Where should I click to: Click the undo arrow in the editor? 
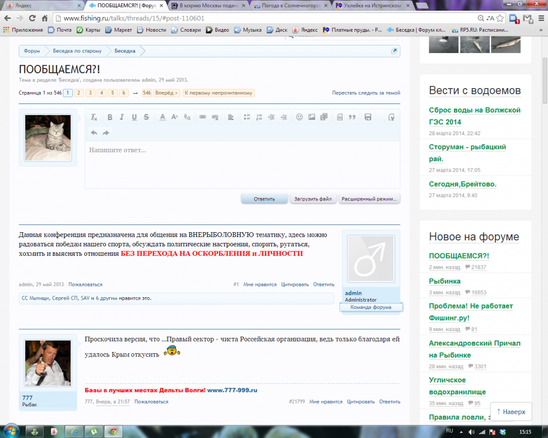point(94,132)
